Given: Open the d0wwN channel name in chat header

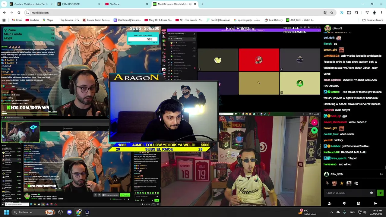Looking at the screenshot, I should pos(337,28).
